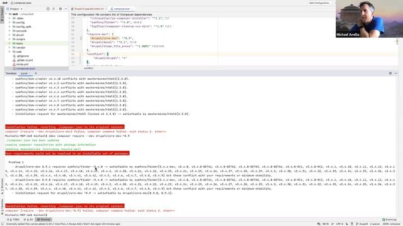Click line separator LF in status bar
The width and height of the screenshot is (403, 226).
[x=332, y=224]
